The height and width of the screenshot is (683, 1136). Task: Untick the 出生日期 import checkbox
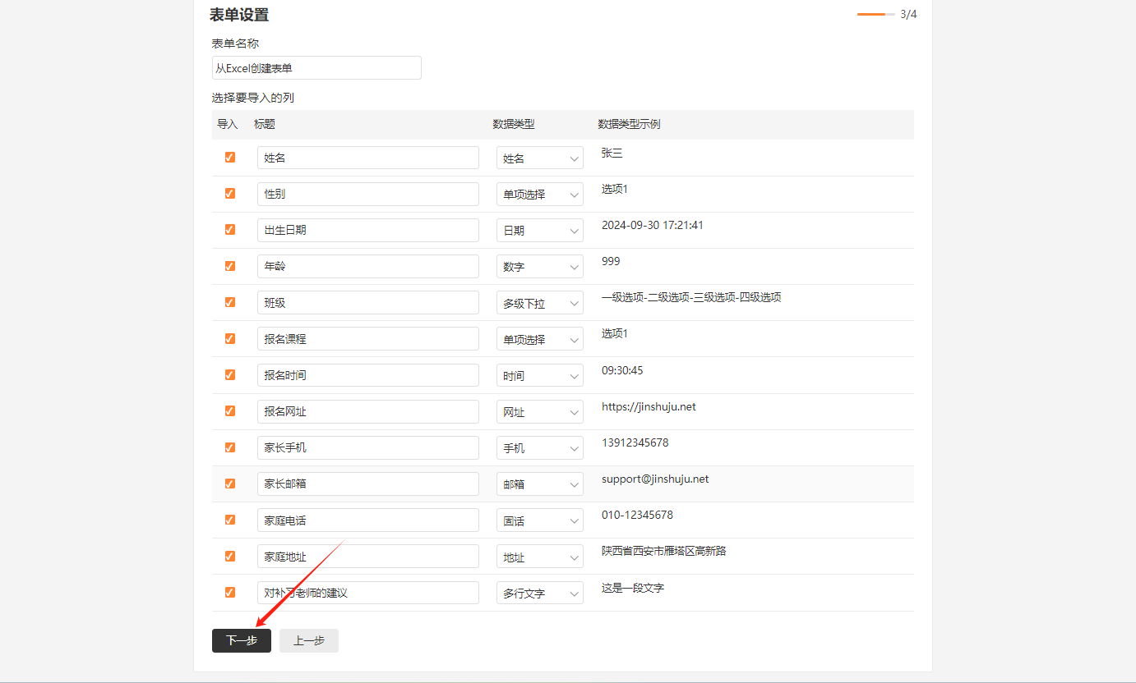tap(230, 229)
